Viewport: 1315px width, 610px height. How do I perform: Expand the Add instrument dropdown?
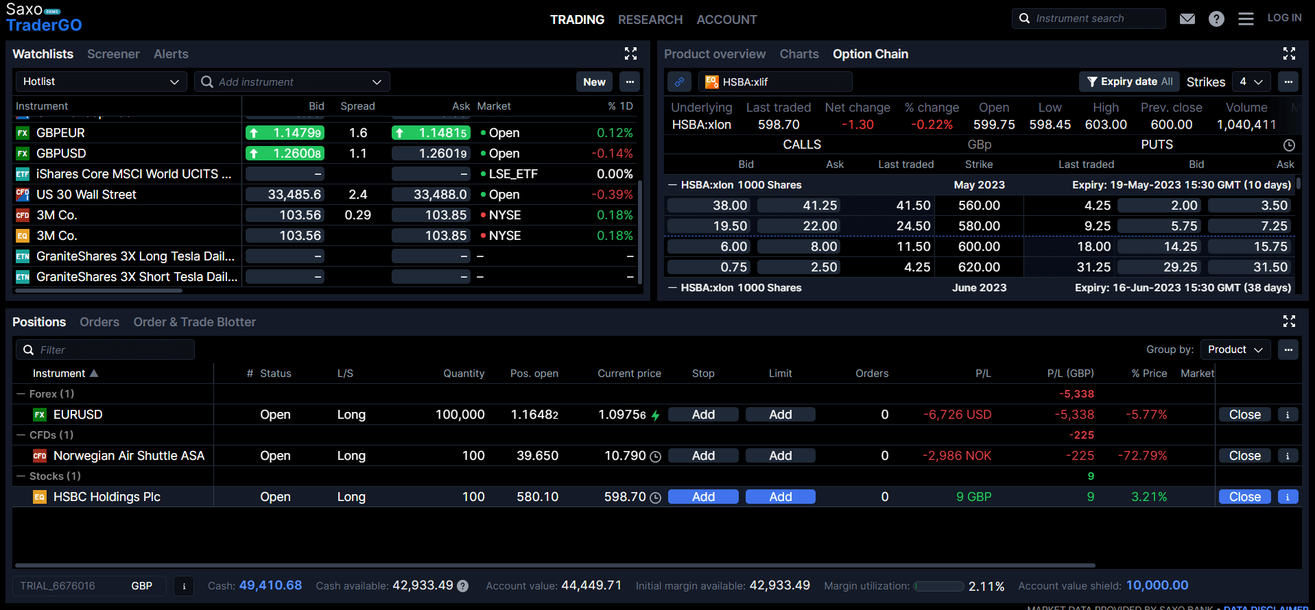377,82
